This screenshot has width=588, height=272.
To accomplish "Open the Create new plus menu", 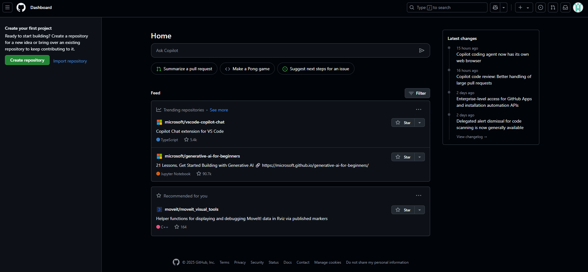I will 524,7.
